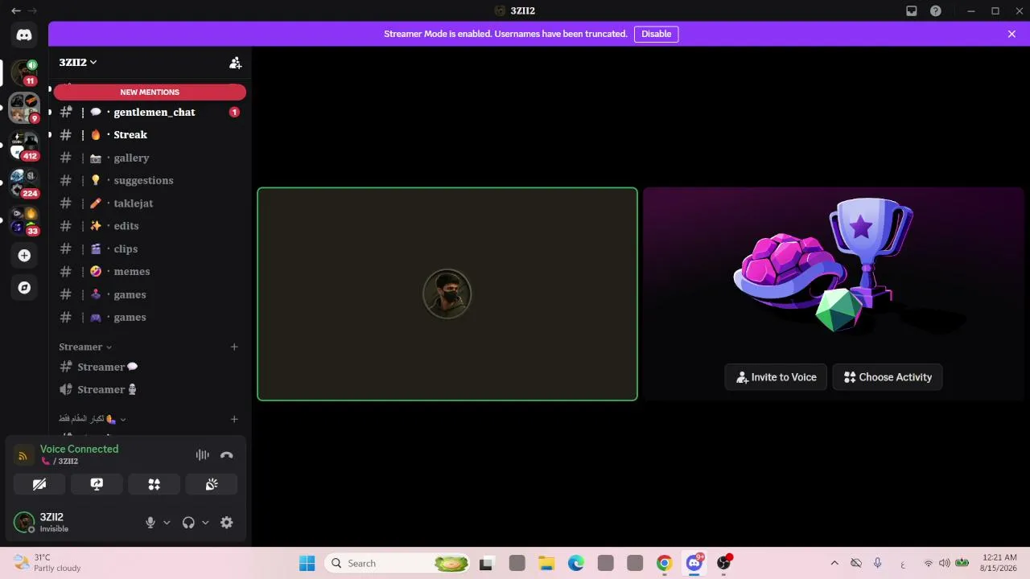Open Google Chrome from the taskbar
This screenshot has width=1030, height=579.
click(x=664, y=563)
